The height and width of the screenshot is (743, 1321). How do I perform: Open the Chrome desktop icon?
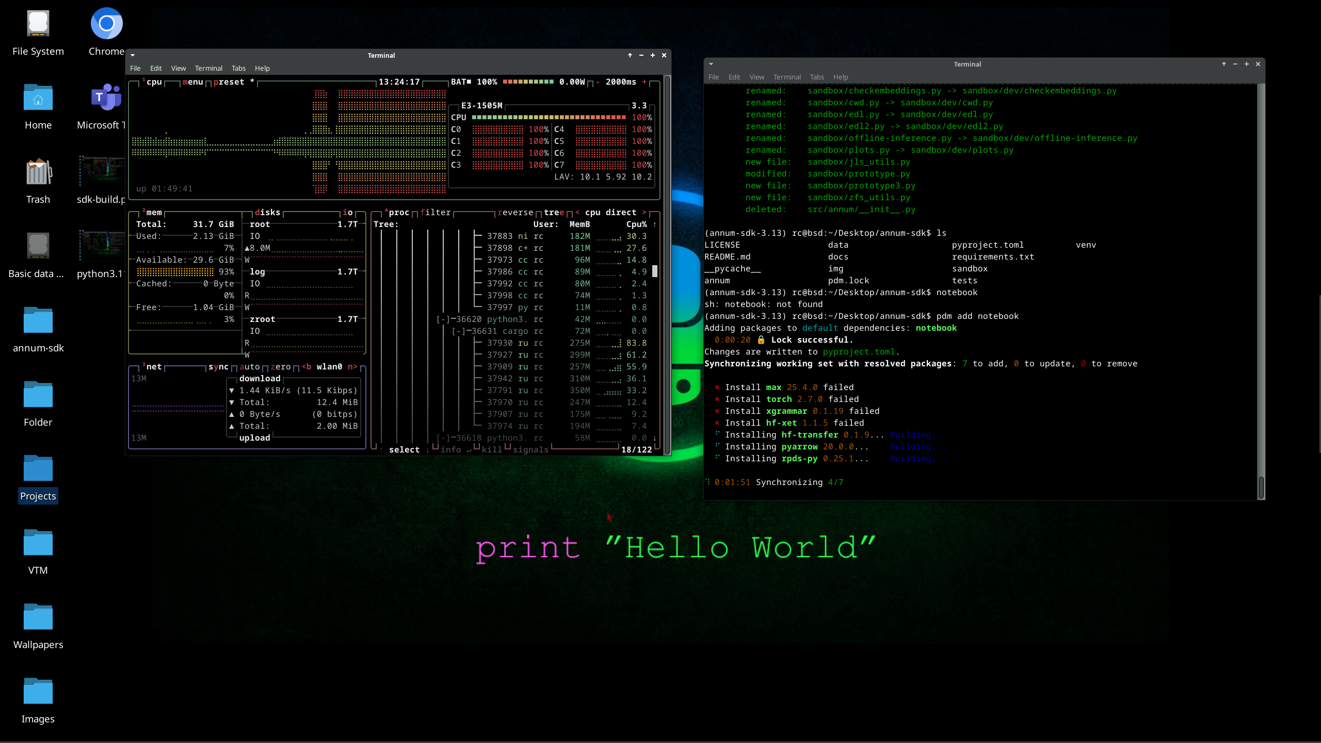[x=106, y=24]
